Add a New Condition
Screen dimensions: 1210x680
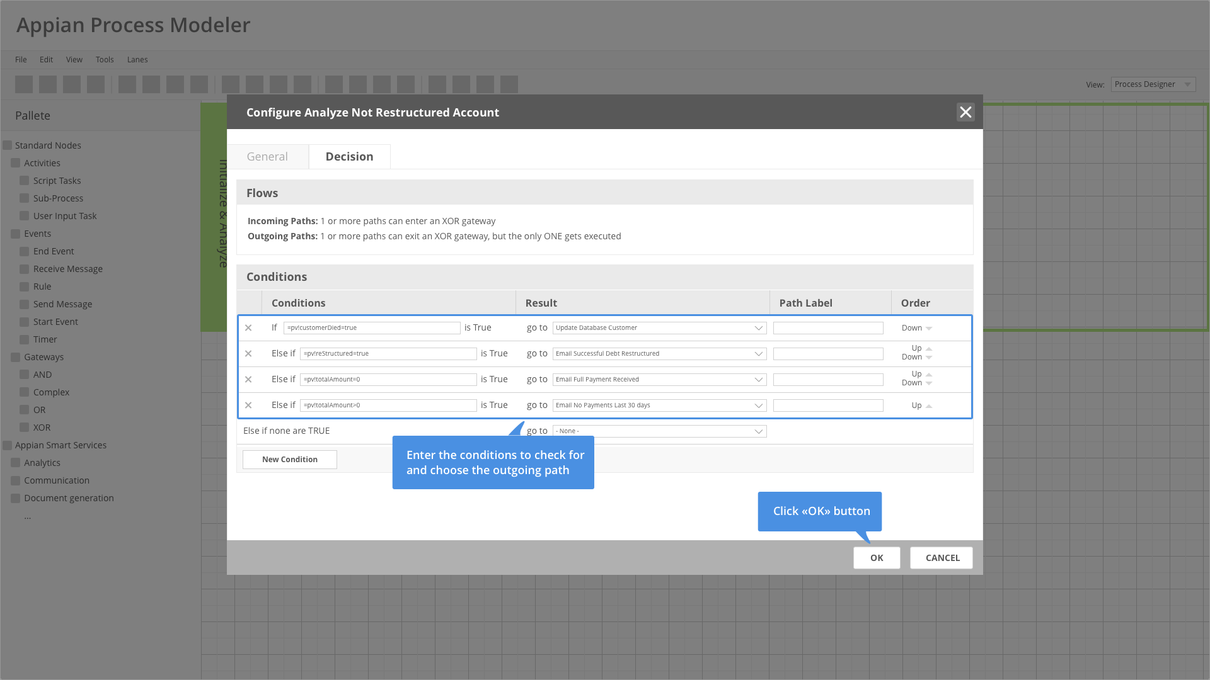pos(289,460)
